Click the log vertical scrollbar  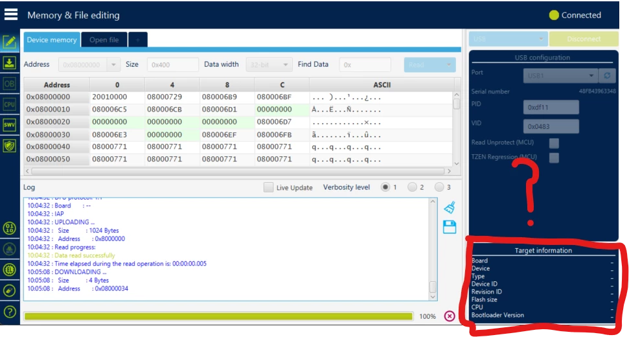pyautogui.click(x=433, y=249)
